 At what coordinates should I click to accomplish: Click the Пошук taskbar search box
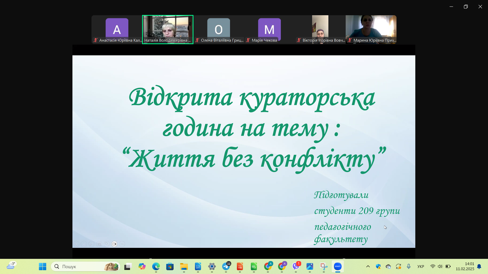click(x=85, y=266)
